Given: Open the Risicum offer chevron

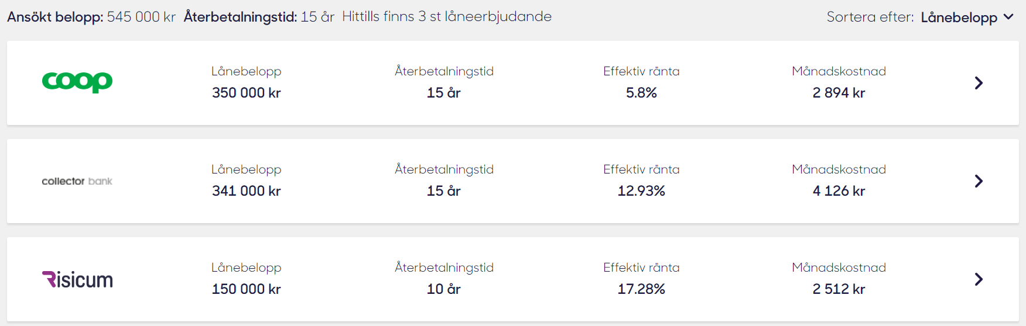Looking at the screenshot, I should click(978, 279).
